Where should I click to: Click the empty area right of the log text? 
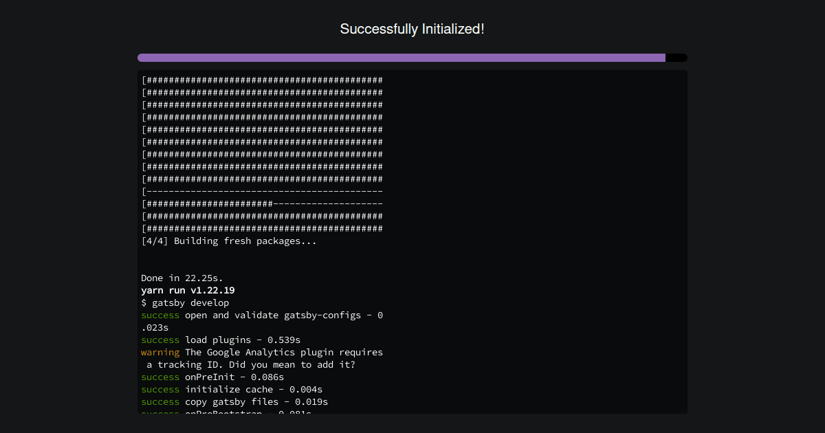(x=536, y=309)
